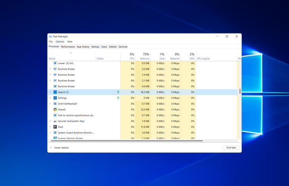Click the horizontal scrollbar in process list
The width and height of the screenshot is (289, 186).
click(127, 141)
